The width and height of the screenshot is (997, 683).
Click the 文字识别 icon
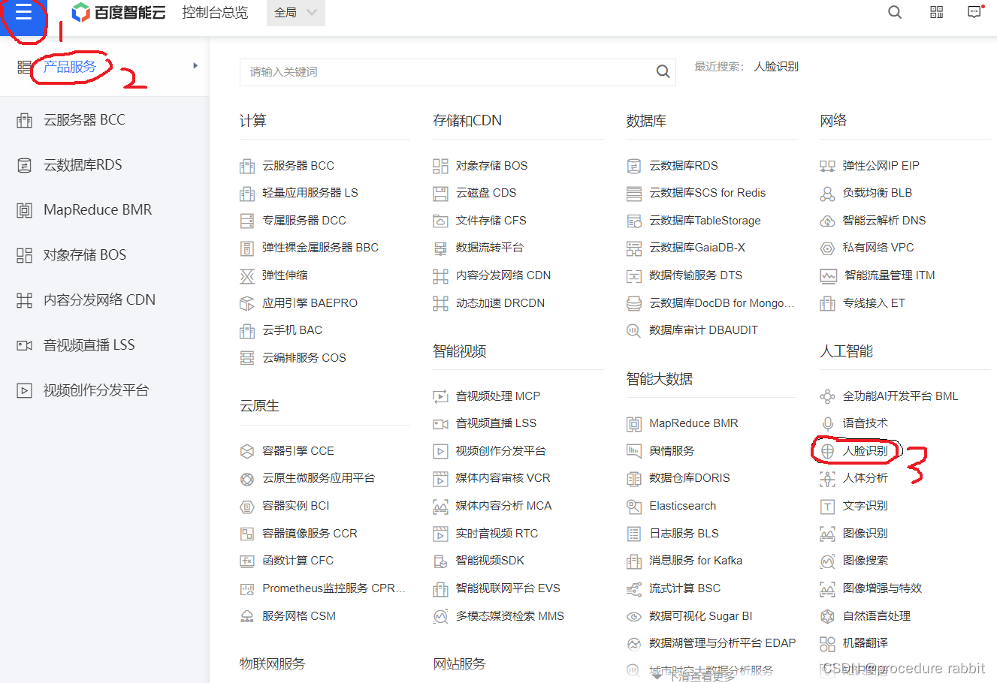[827, 507]
